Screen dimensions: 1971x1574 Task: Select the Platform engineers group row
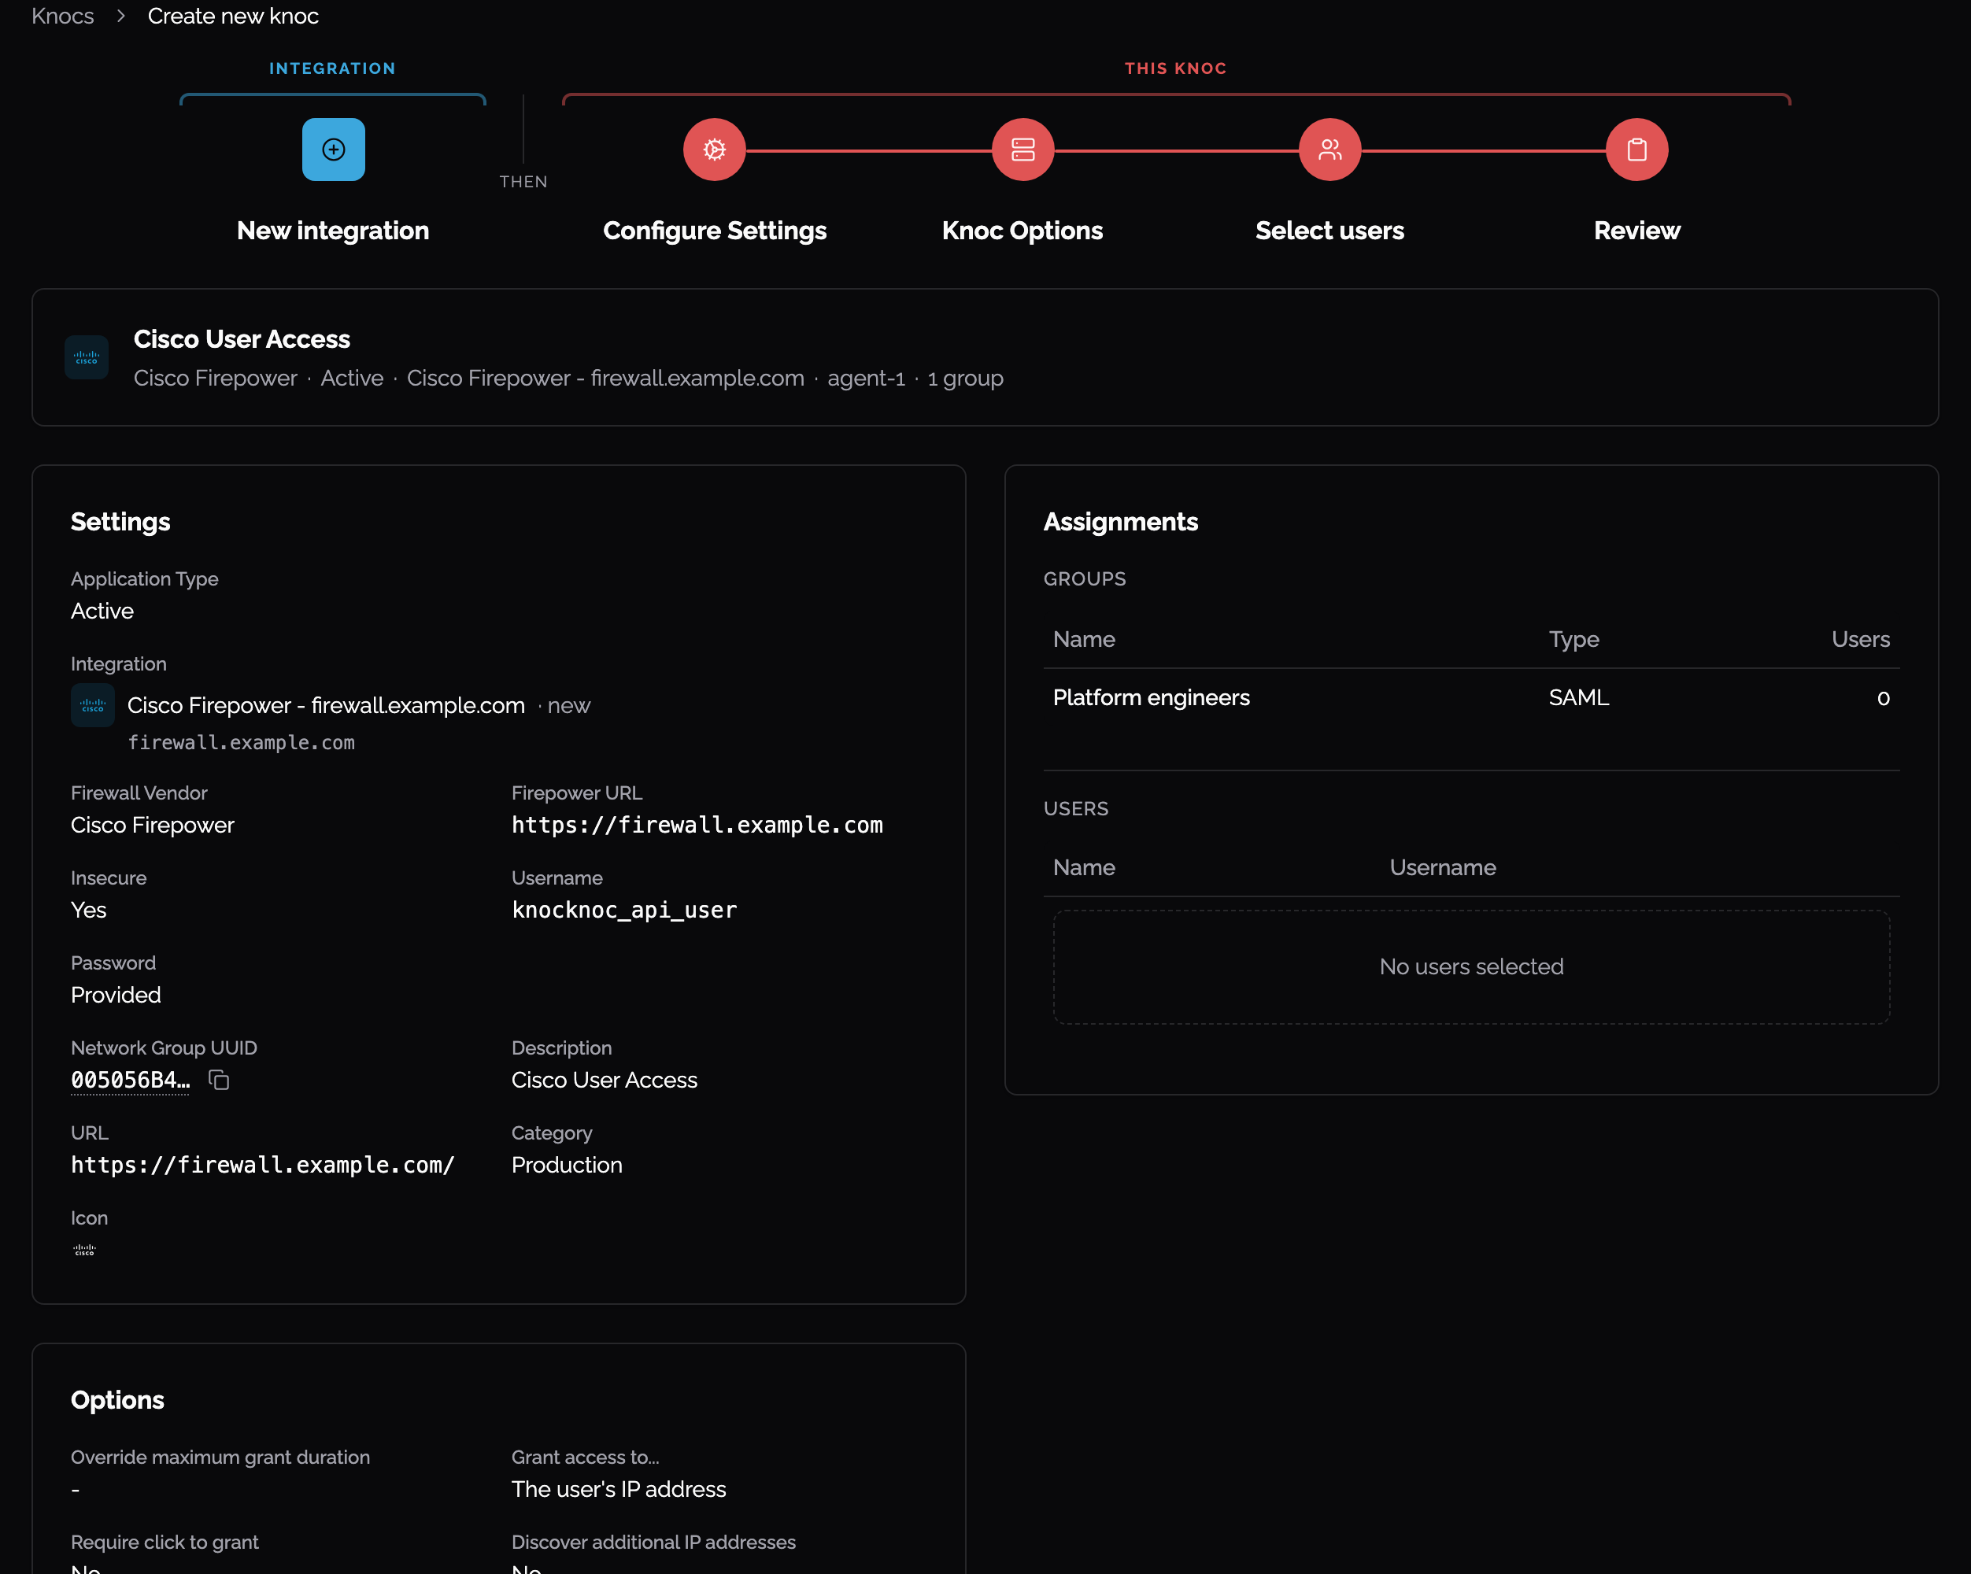point(1471,697)
